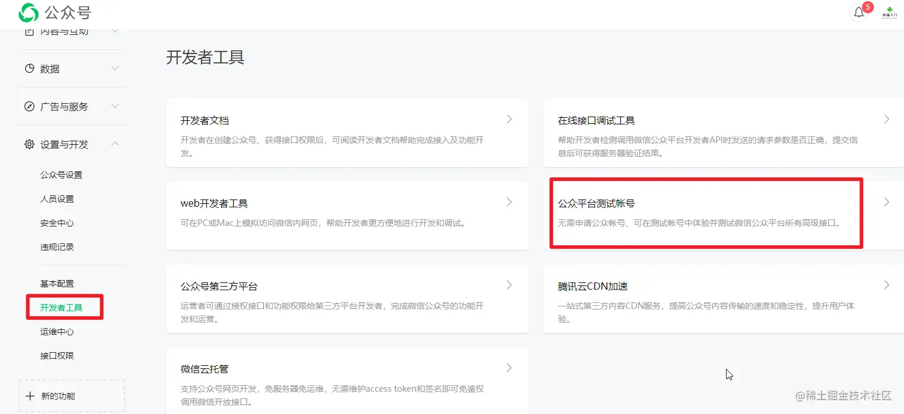Open 安全中心 in the sidebar
Screen dimensions: 904x414
(57, 223)
